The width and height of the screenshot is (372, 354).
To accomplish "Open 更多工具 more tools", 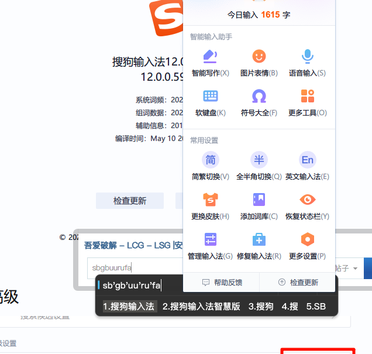I will coord(308,103).
